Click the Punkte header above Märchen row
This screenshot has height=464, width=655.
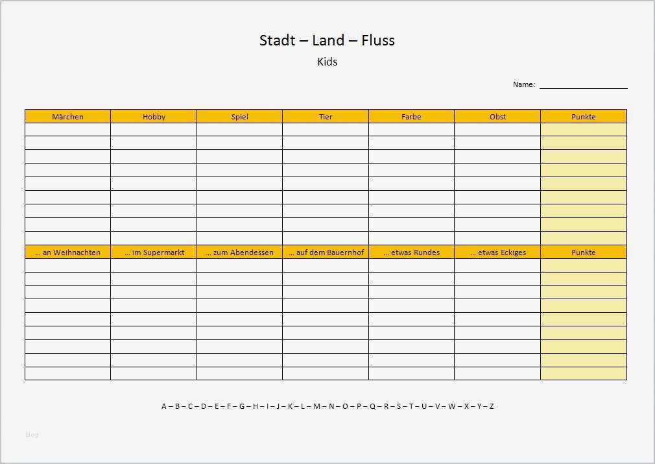[583, 117]
